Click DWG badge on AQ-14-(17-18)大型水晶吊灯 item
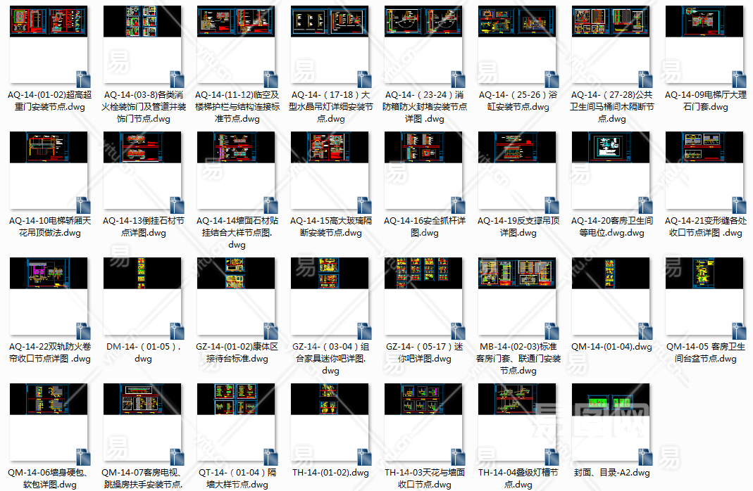This screenshot has width=753, height=491. pyautogui.click(x=364, y=79)
